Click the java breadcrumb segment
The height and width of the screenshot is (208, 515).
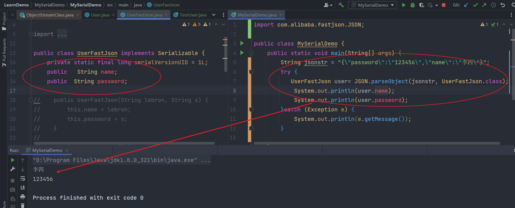(x=138, y=5)
